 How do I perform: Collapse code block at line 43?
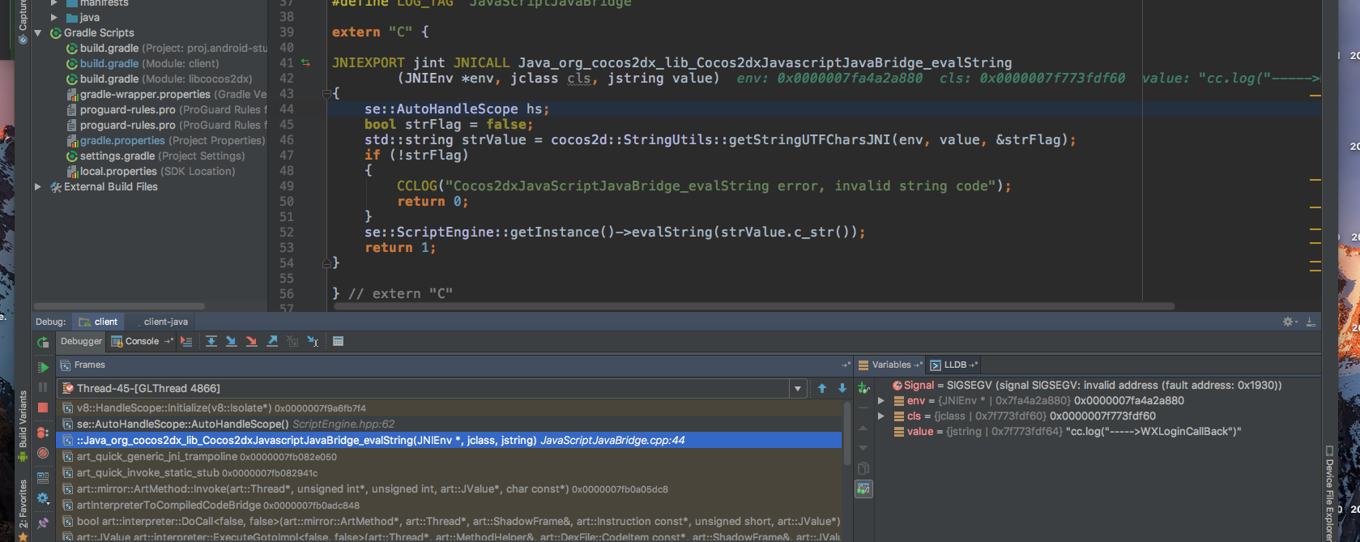click(x=326, y=94)
